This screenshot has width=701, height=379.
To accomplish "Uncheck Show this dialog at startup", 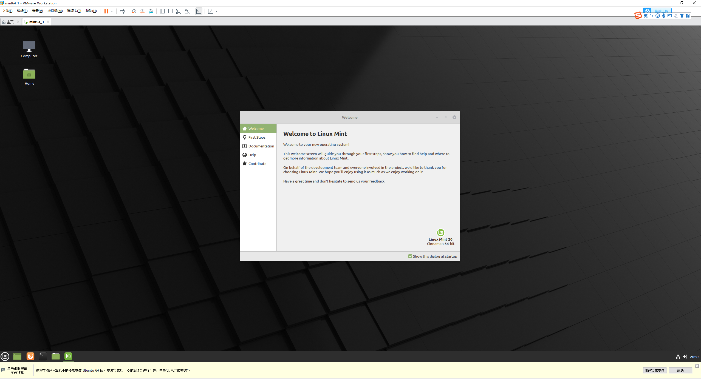I will point(410,256).
